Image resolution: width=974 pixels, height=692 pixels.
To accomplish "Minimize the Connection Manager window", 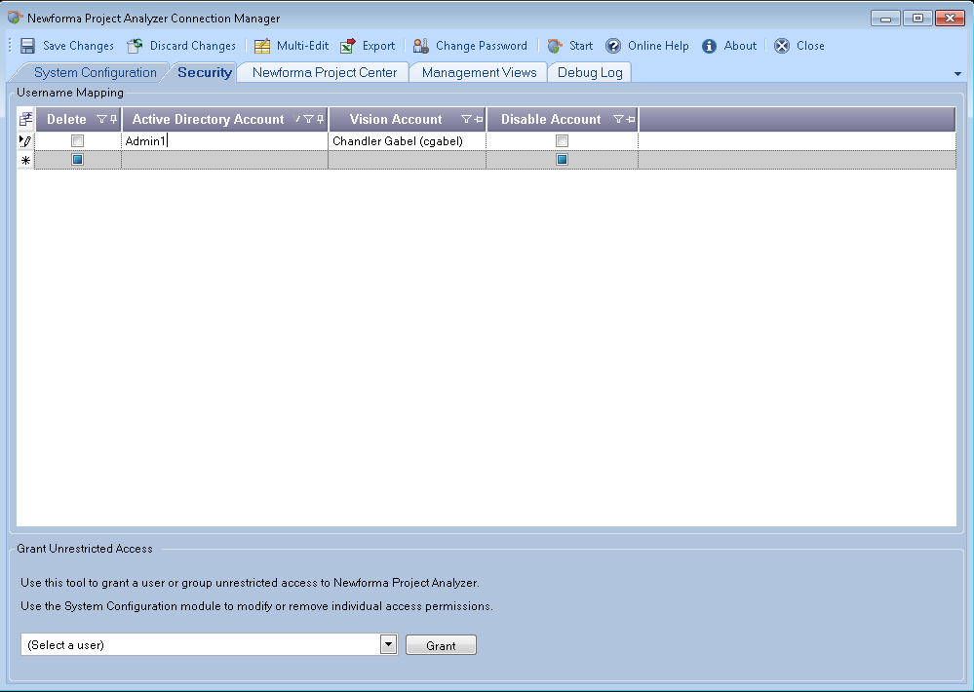I will tap(886, 18).
